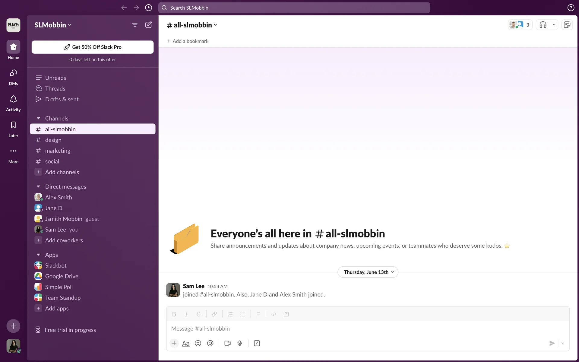The image size is (579, 362).
Task: Toggle text formatting toolbar with Aa button
Action: 186,343
